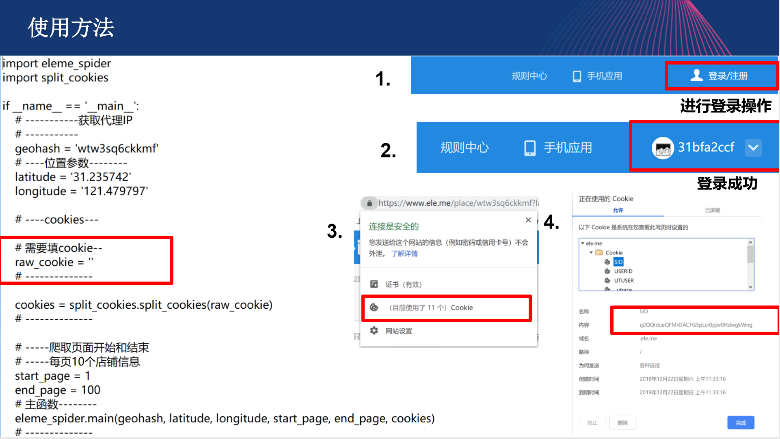780x439 pixels.
Task: Close the connection security popup
Action: tap(528, 220)
